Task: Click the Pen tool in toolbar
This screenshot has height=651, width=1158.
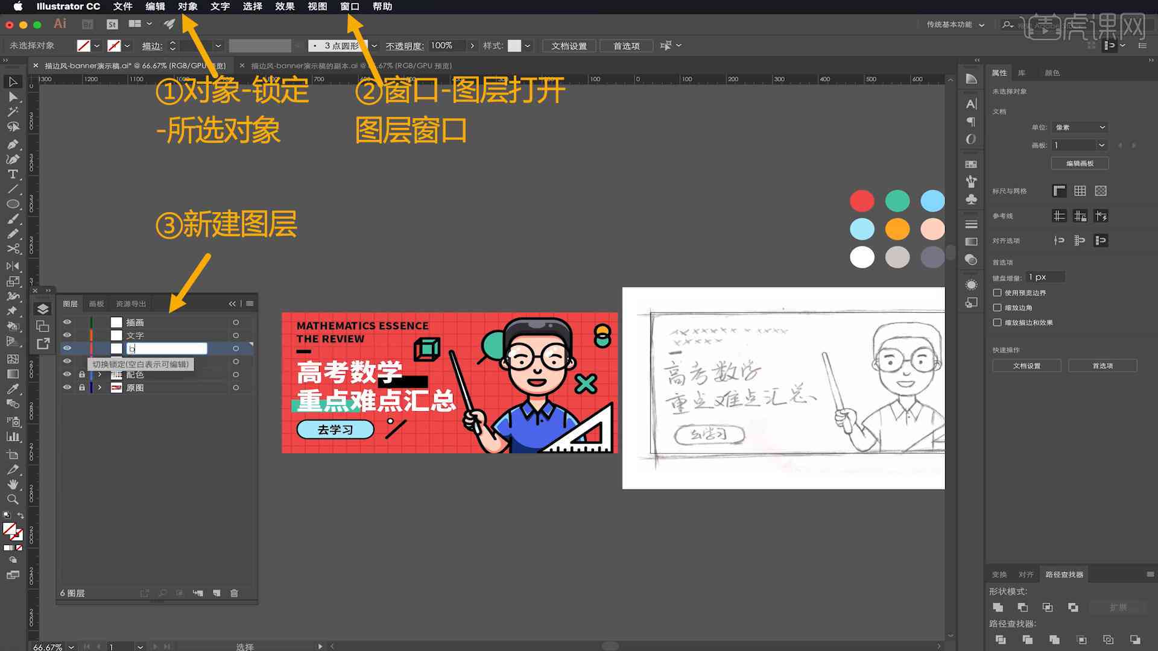Action: tap(11, 144)
